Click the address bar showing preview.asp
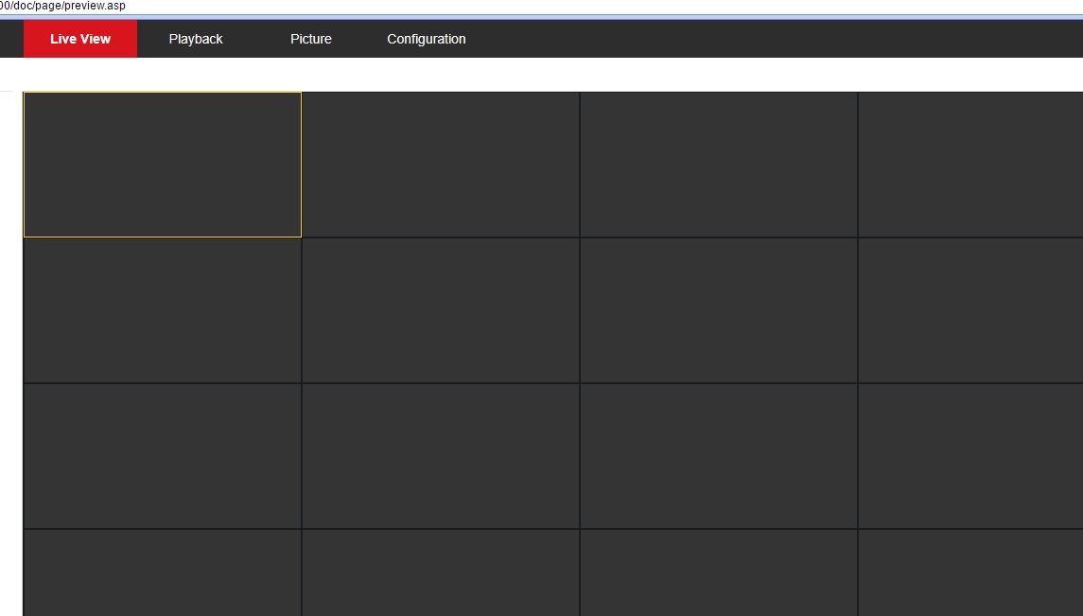The image size is (1083, 616). point(62,6)
